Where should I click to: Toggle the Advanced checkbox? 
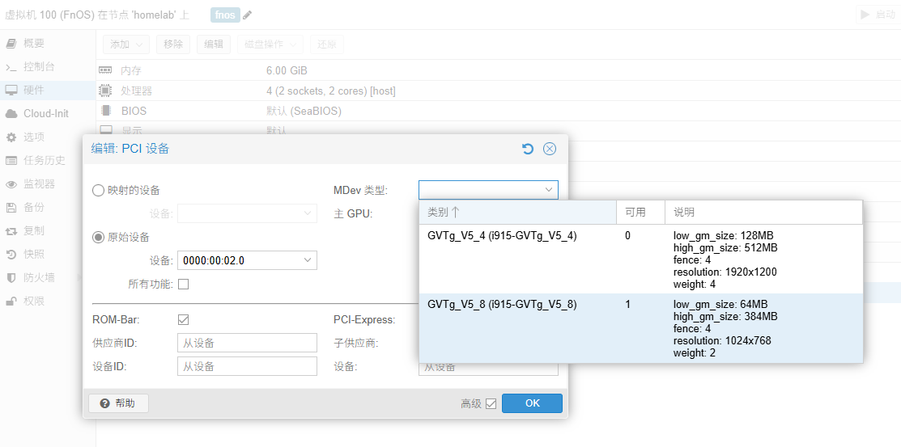[x=491, y=403]
